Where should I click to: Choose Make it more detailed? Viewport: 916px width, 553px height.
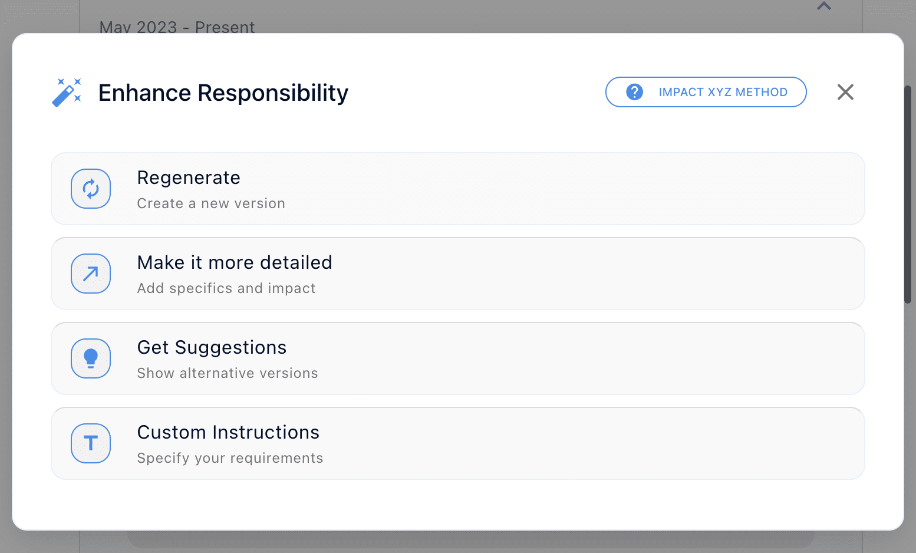pyautogui.click(x=235, y=262)
